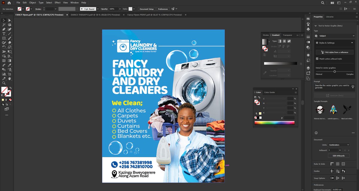The width and height of the screenshot is (359, 191).
Task: Activate the Type tool
Action: (4, 34)
